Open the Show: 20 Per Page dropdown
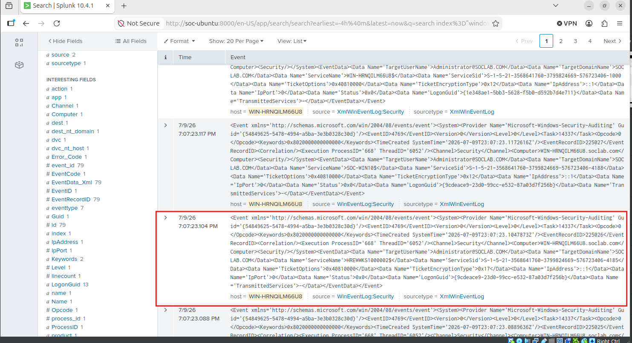This screenshot has width=632, height=343. click(236, 41)
